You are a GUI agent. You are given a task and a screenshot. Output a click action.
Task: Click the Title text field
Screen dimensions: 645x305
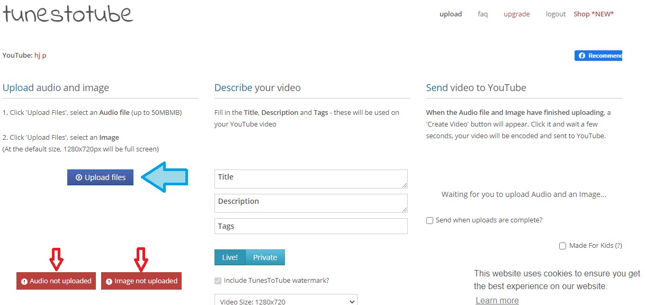[x=311, y=179]
